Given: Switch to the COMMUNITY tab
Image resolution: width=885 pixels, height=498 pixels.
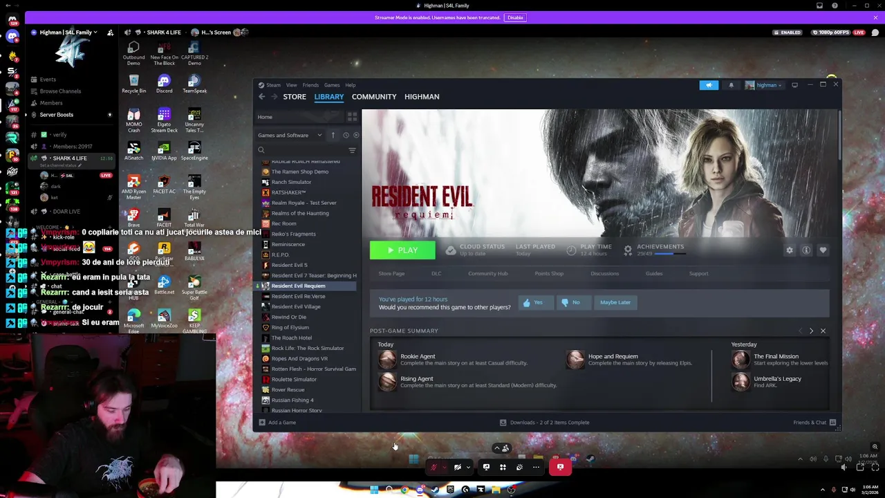Looking at the screenshot, I should pos(374,97).
